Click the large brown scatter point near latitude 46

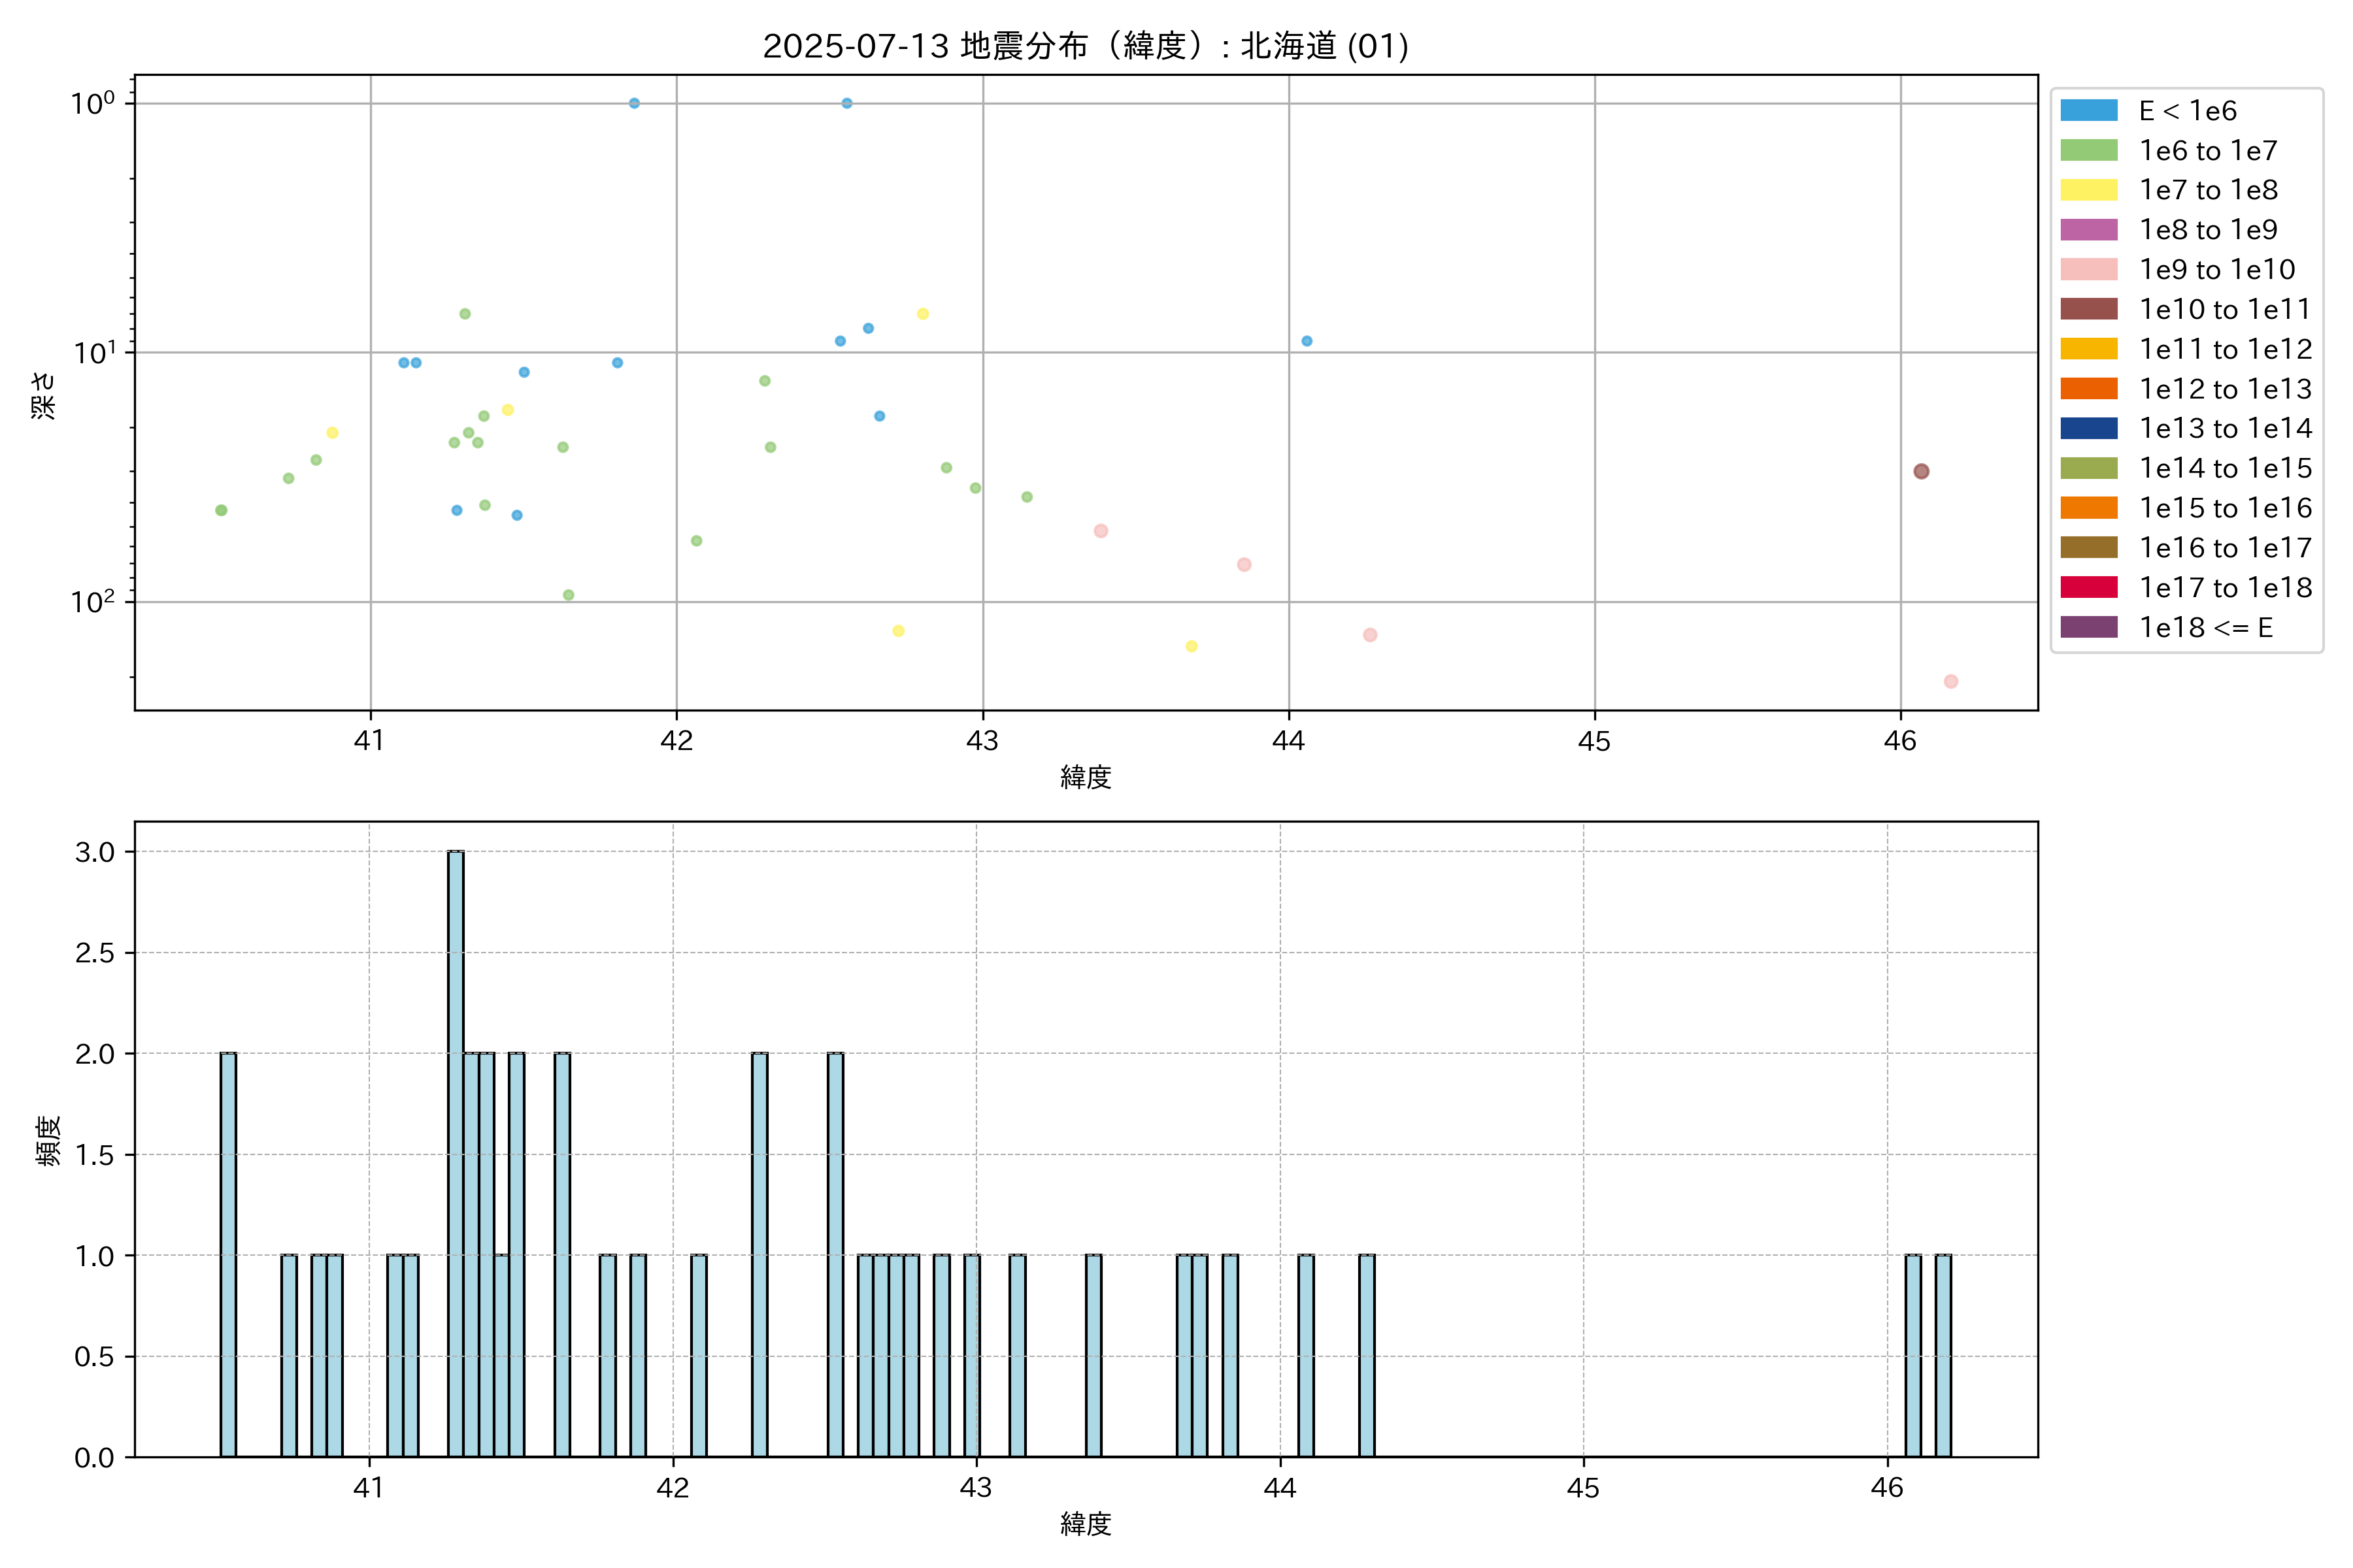pos(1921,472)
